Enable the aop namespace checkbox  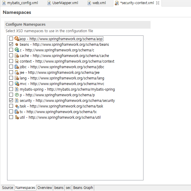[x=11, y=39]
